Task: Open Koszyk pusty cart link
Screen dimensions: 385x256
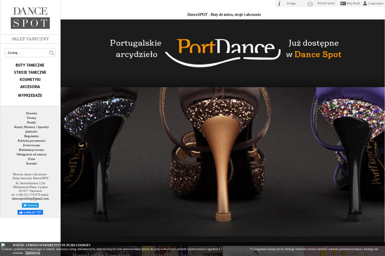Action: [326, 3]
